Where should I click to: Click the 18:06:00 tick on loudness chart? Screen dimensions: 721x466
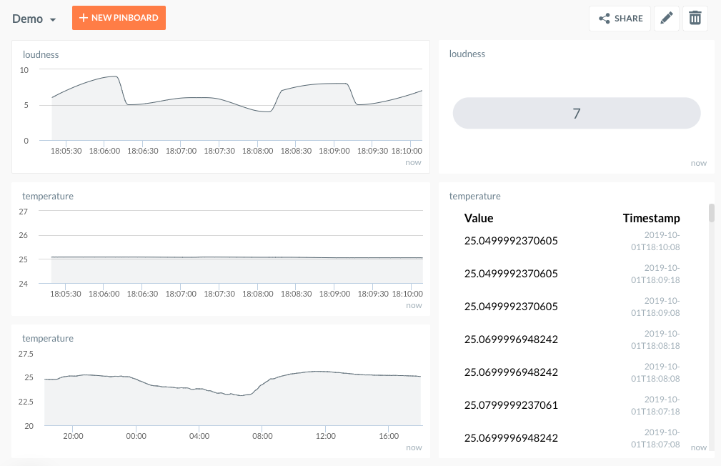104,151
